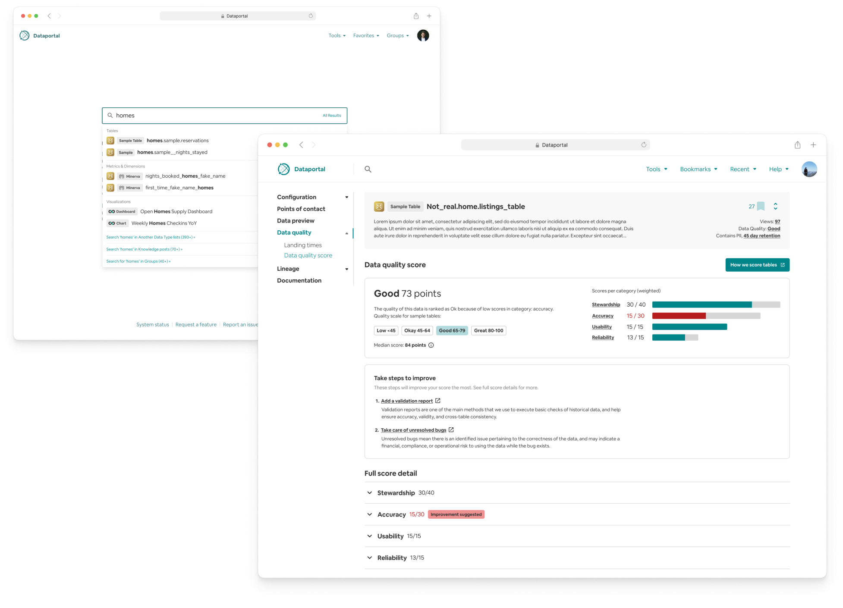Screen dimensions: 843x608
Task: Select Landing times in the sidebar
Action: [x=303, y=245]
